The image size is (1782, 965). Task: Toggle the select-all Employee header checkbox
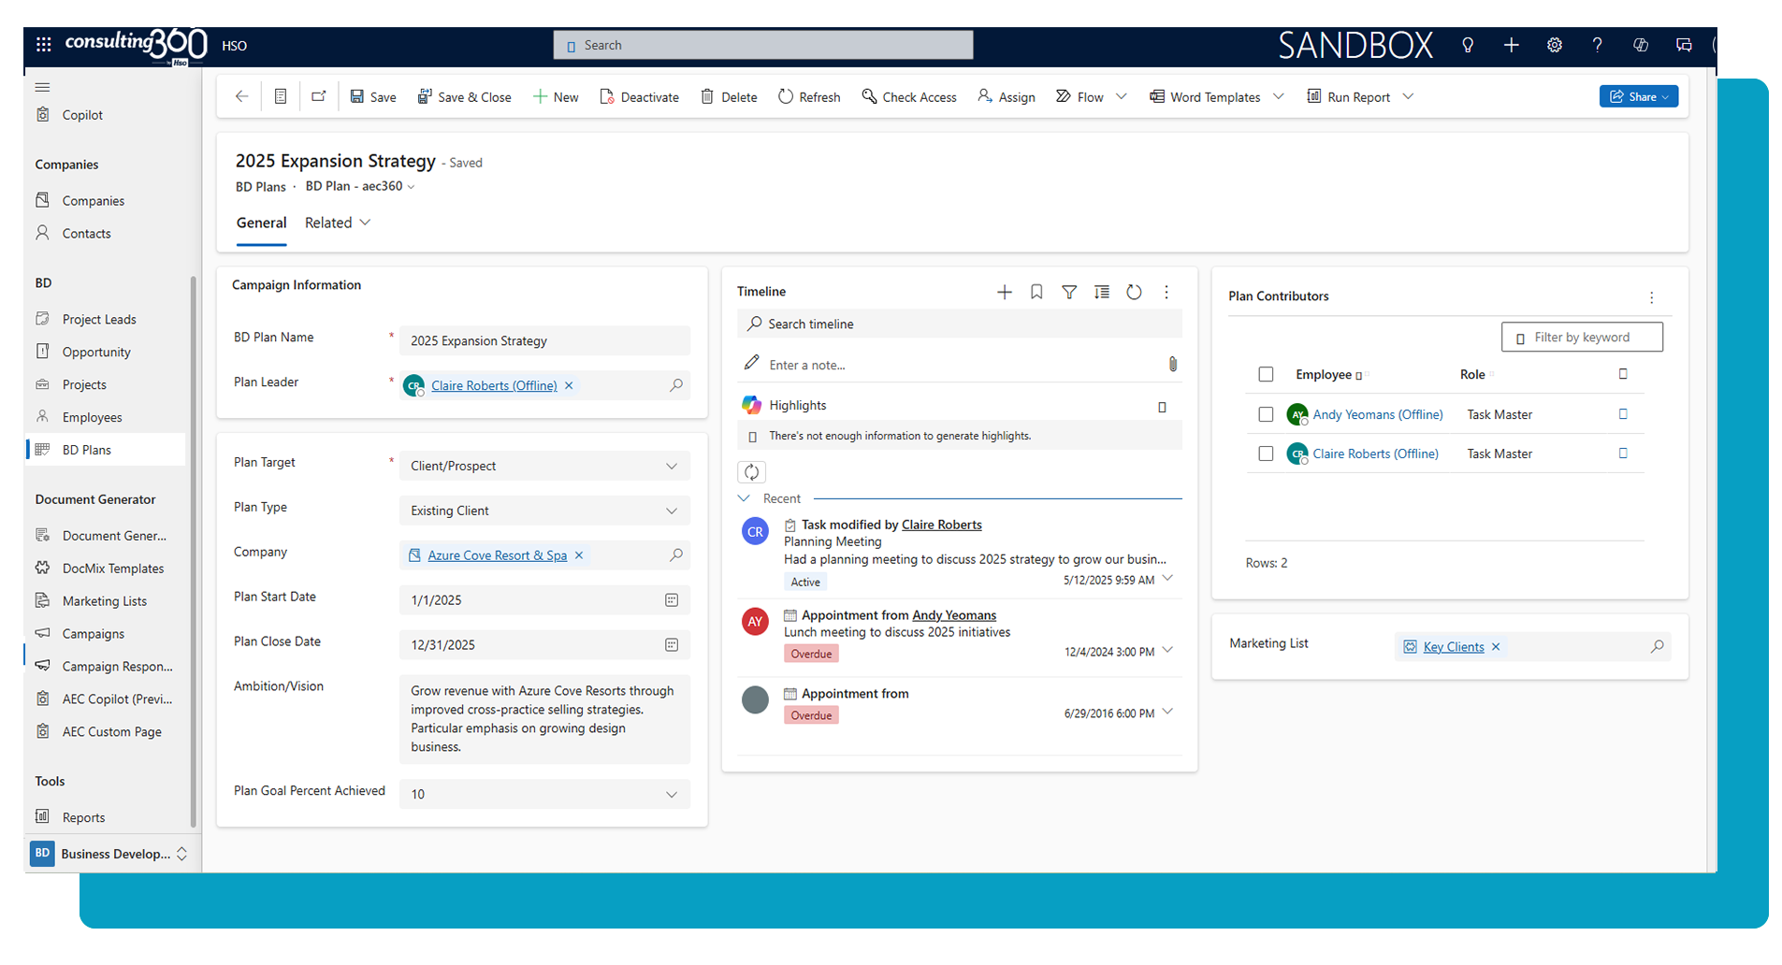point(1266,375)
